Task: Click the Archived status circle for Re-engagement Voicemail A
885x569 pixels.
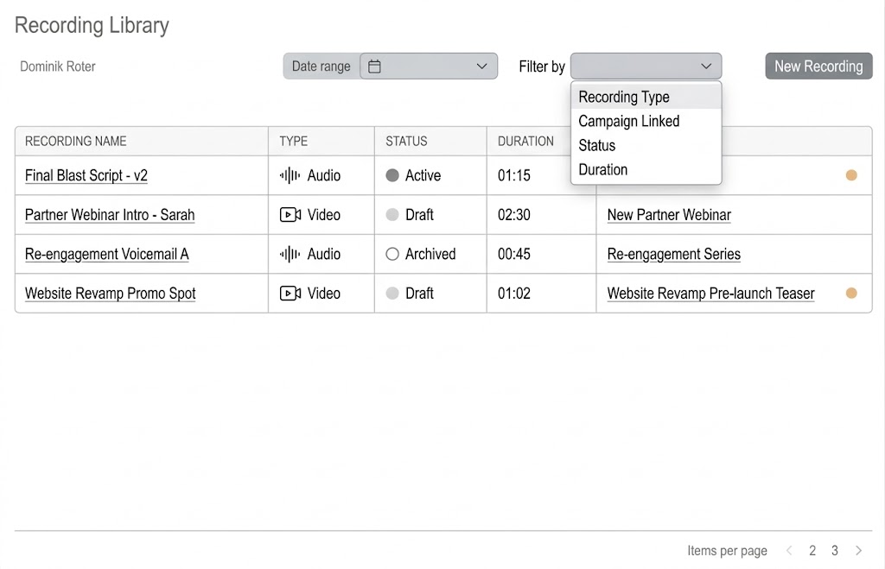Action: (392, 255)
